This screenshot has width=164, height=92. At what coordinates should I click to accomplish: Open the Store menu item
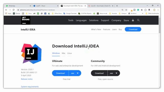pyautogui.click(x=126, y=20)
